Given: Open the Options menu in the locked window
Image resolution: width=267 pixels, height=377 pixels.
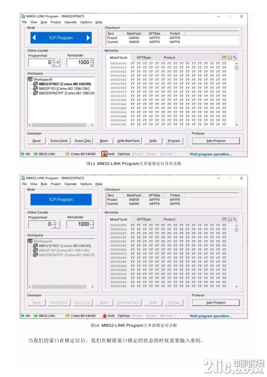Looking at the screenshot, I should point(86,184).
